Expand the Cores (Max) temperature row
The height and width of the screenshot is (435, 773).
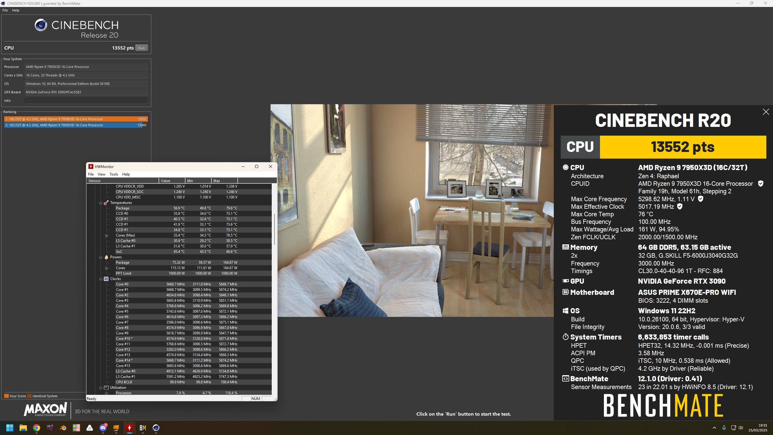106,236
